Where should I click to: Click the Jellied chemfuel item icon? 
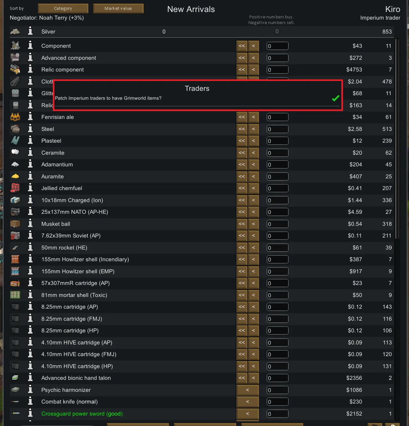tap(15, 188)
